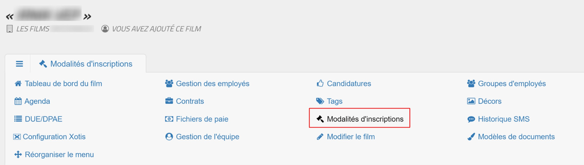Click the Contrats briefcase icon
The width and height of the screenshot is (584, 165).
[x=169, y=101]
